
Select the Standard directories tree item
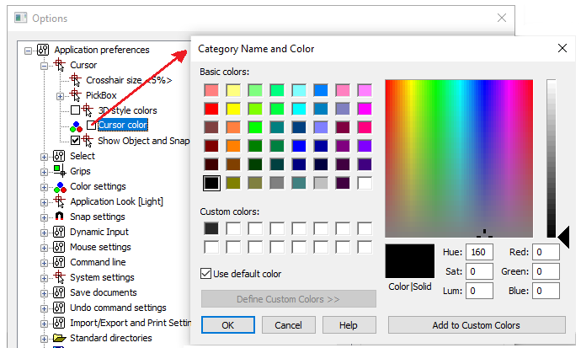111,338
